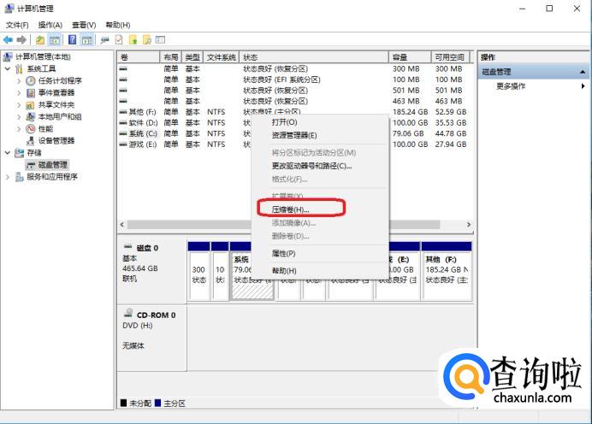This screenshot has height=424, width=592.
Task: Choose 资源管理器(E) from context menu
Action: pyautogui.click(x=320, y=135)
